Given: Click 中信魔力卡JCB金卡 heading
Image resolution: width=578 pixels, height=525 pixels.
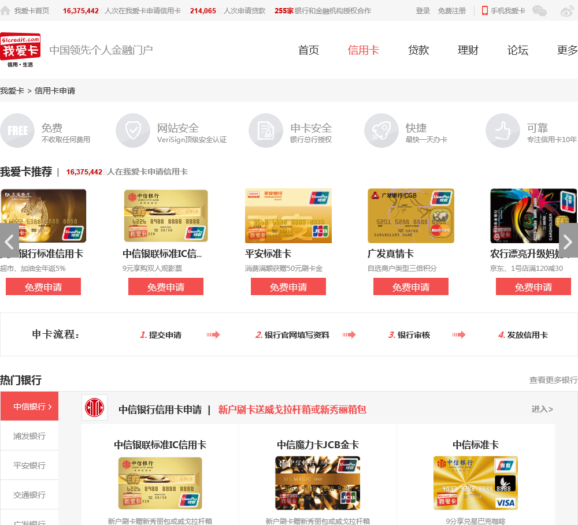Looking at the screenshot, I should click(318, 445).
